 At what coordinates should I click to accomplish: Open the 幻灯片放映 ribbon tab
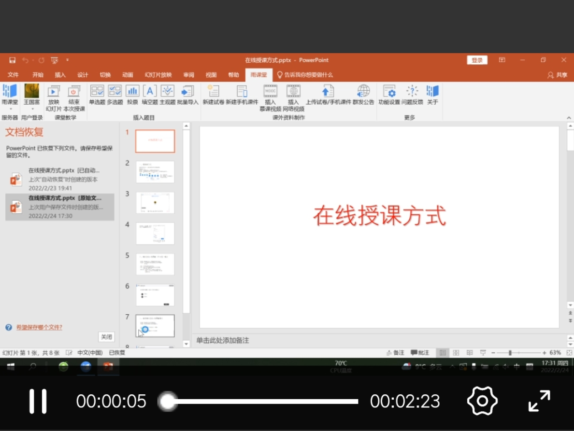point(158,75)
